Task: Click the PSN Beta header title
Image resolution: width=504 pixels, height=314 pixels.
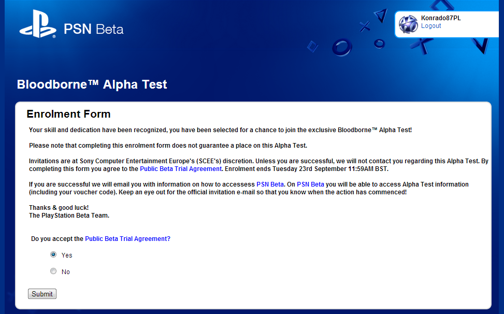Action: coord(94,29)
